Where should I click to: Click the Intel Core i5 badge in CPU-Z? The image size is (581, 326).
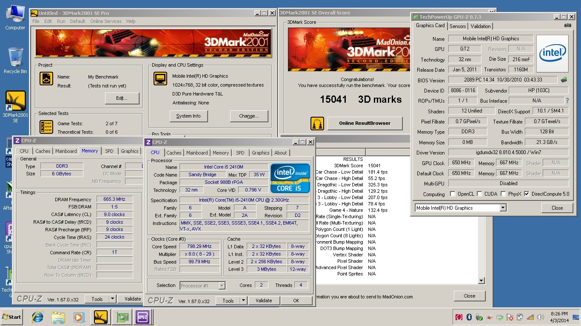click(290, 178)
